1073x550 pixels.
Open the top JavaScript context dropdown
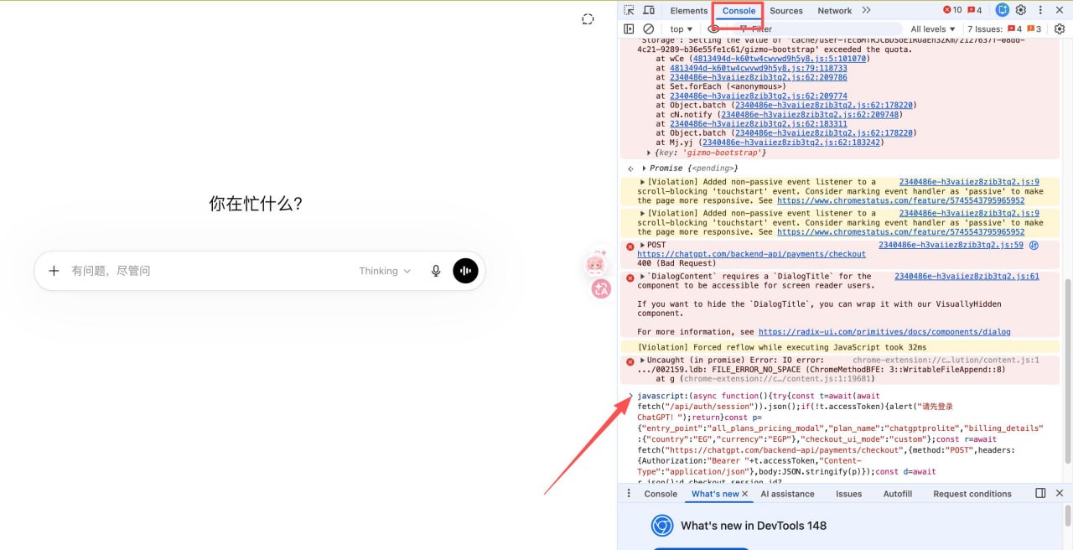click(x=682, y=29)
